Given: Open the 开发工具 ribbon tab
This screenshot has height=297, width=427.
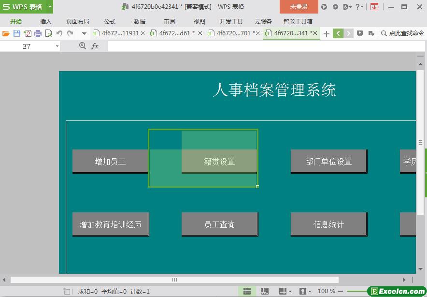Looking at the screenshot, I should [x=231, y=22].
